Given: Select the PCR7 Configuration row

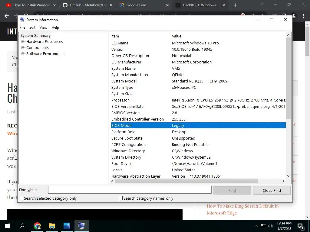Looking at the screenshot, I should click(x=198, y=145).
